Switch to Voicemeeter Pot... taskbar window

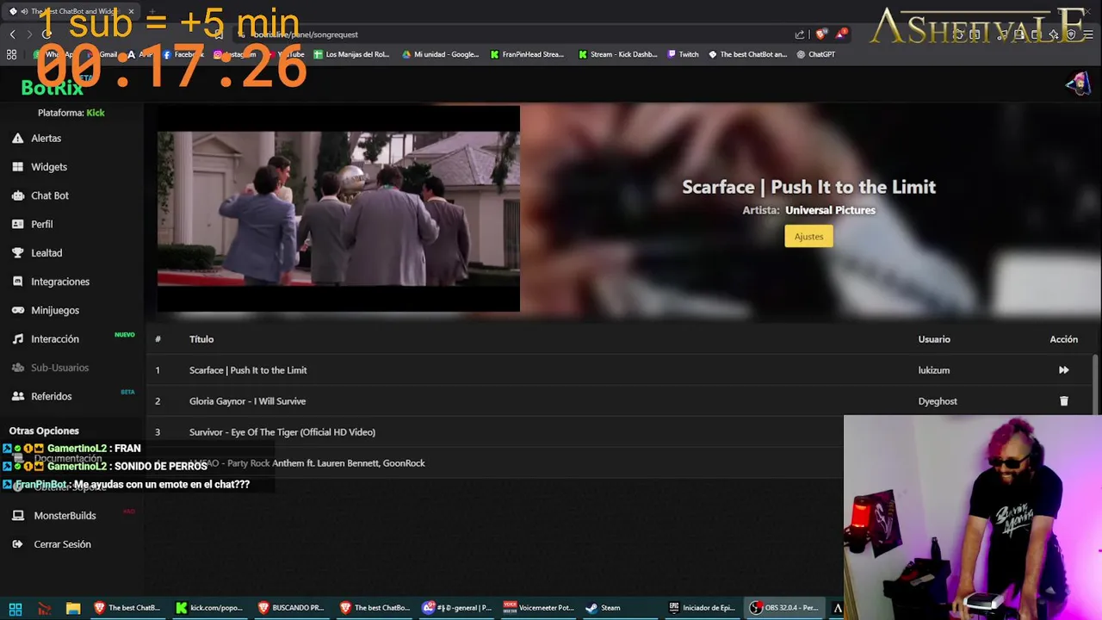click(x=538, y=608)
